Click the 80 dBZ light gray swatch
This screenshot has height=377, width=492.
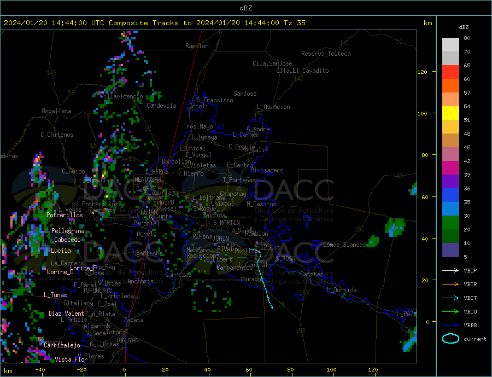450,45
